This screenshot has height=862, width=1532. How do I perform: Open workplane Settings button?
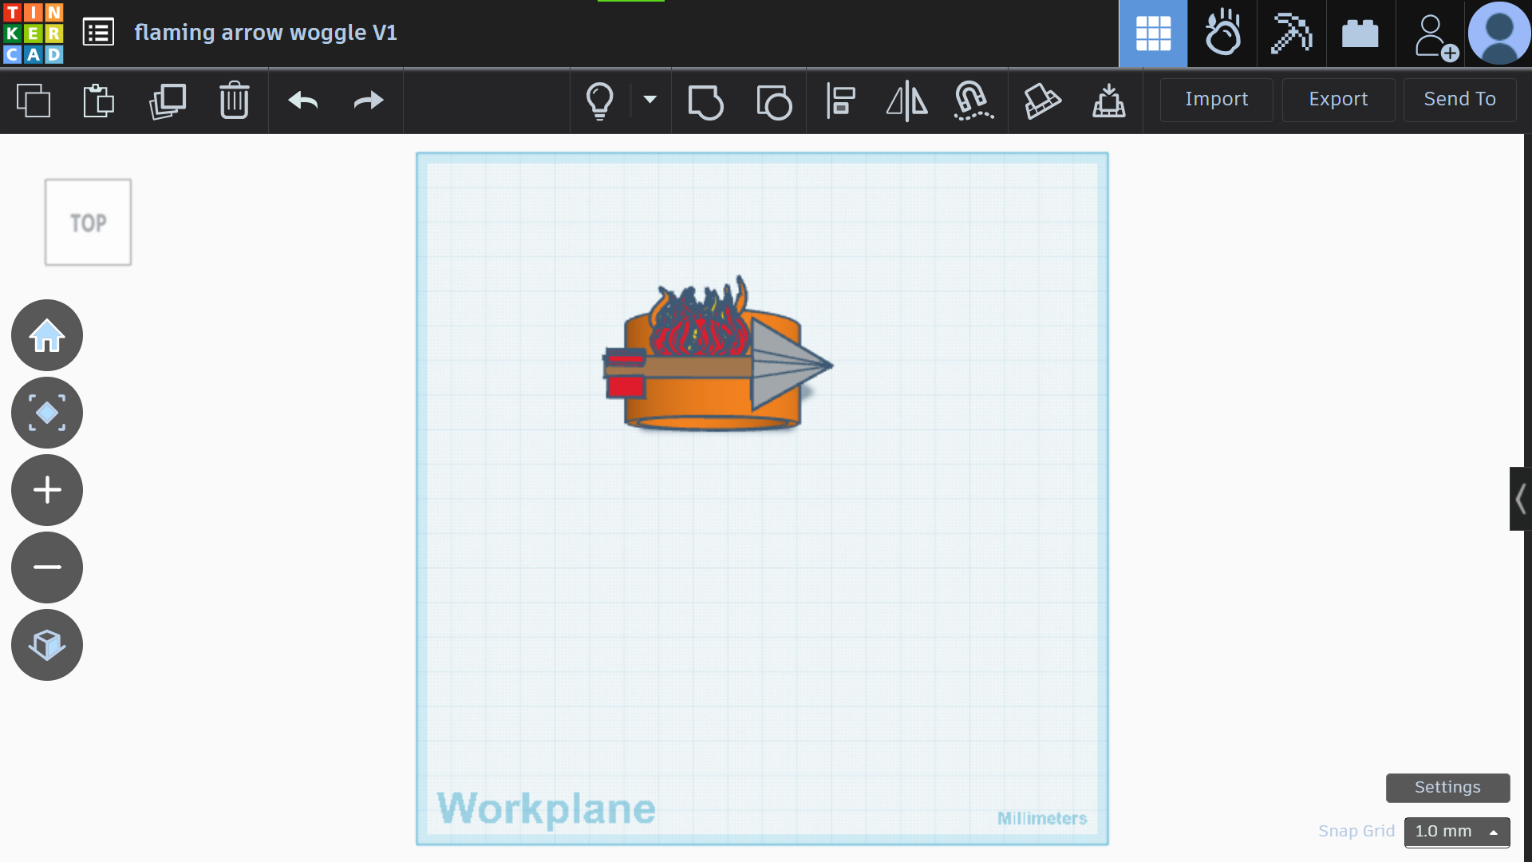point(1447,788)
